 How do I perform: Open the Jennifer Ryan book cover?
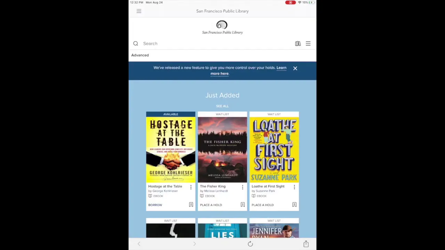tap(274, 231)
